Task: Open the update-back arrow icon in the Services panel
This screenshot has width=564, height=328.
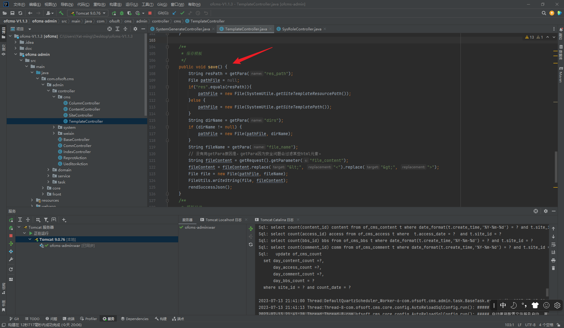Action: [x=251, y=237]
